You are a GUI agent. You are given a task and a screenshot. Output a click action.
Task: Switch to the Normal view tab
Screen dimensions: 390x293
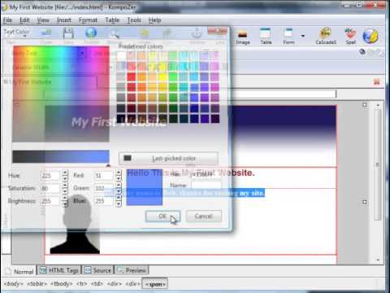(x=20, y=271)
